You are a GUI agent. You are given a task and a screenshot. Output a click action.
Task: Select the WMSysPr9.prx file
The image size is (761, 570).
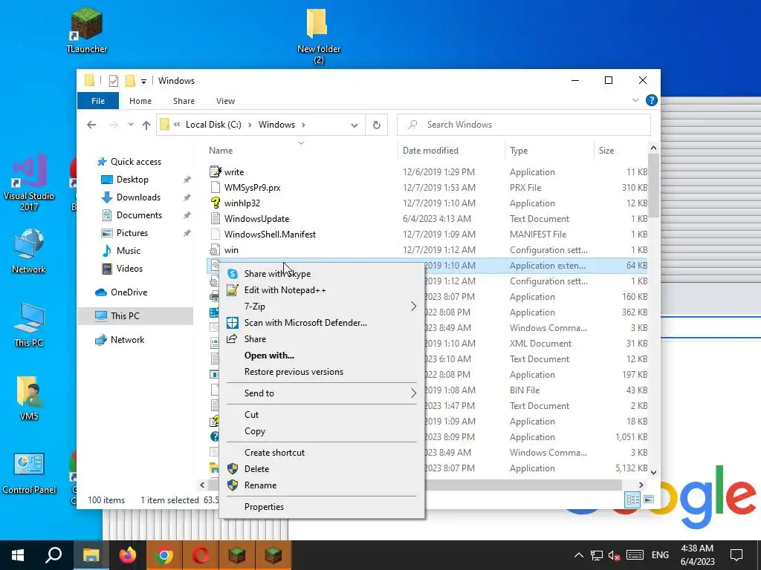point(253,188)
